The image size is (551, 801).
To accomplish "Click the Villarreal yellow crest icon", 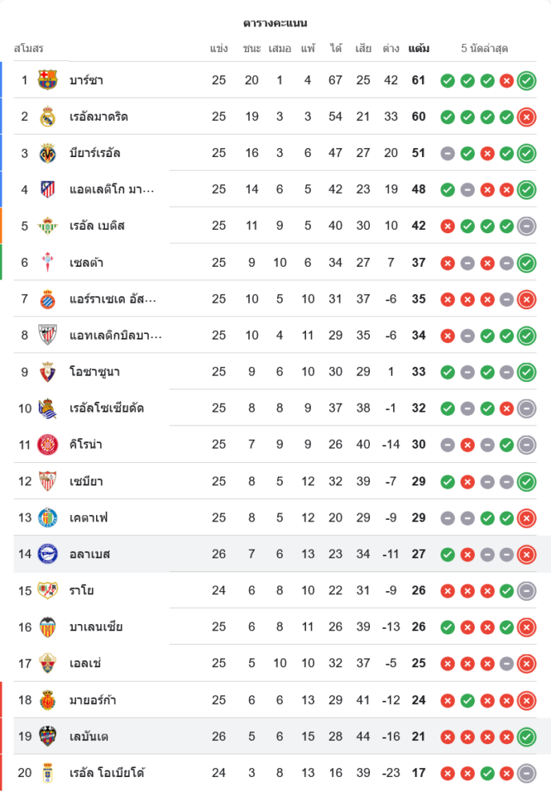I will 48,153.
